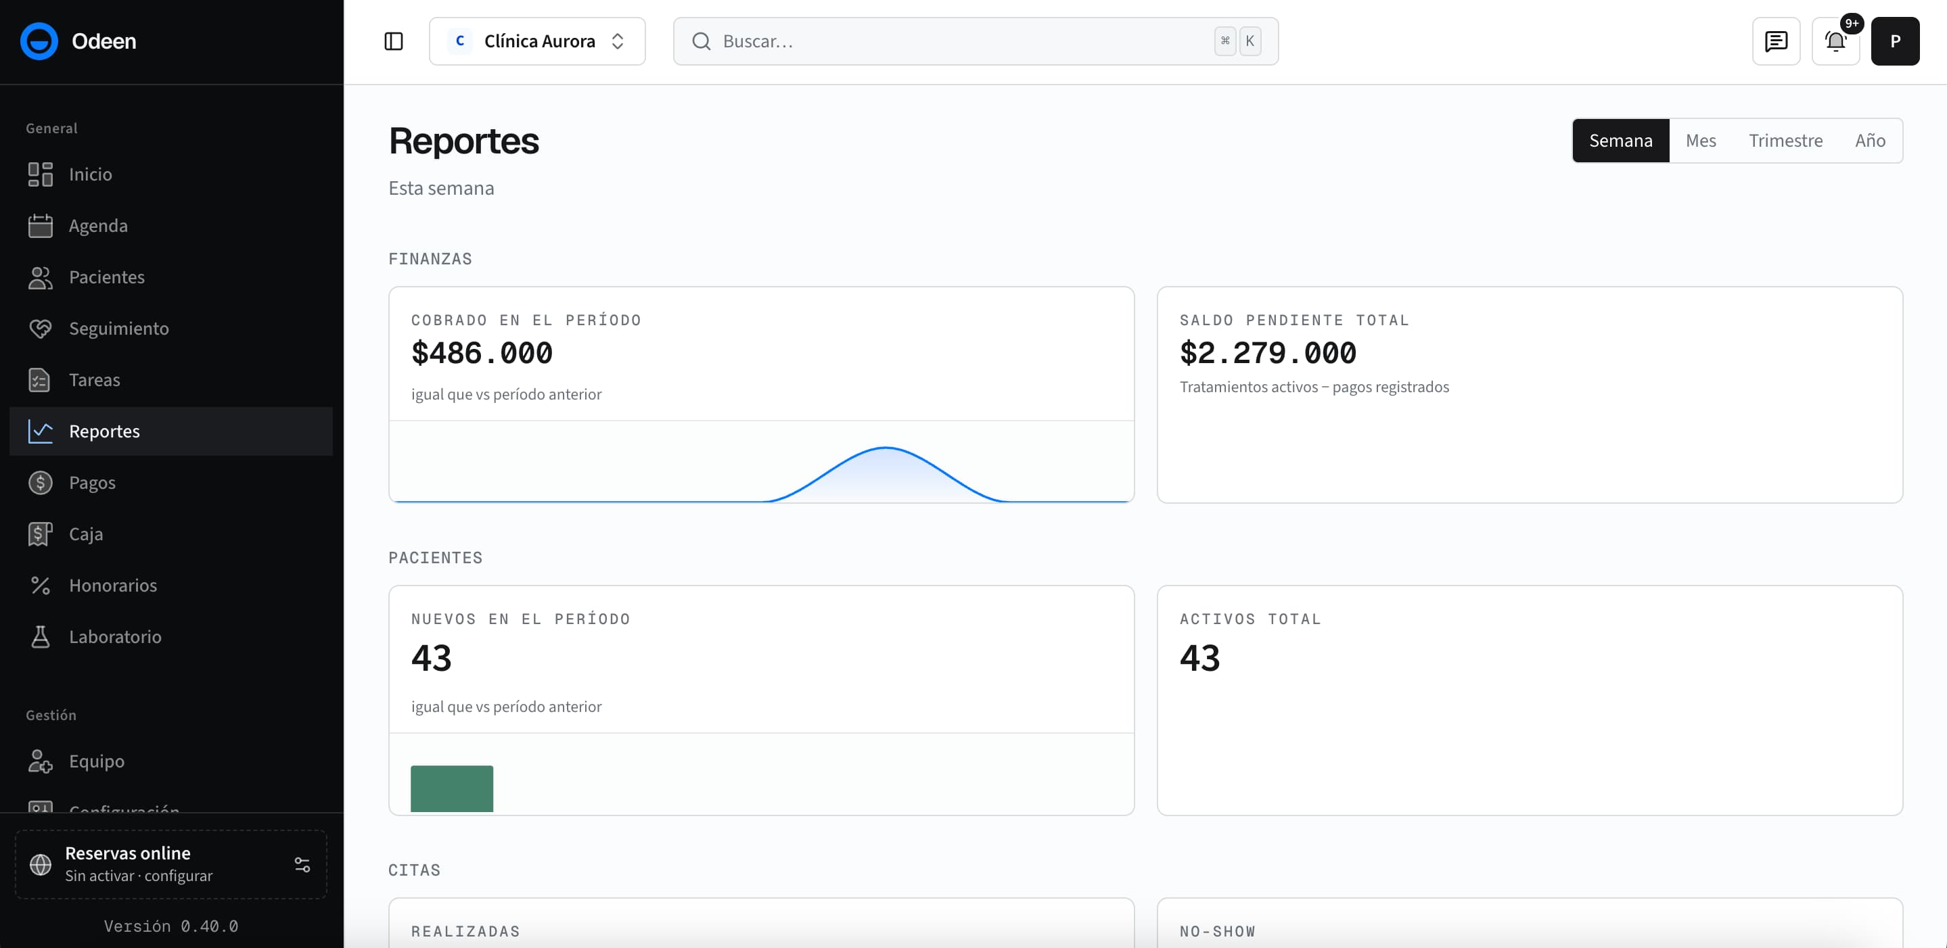The image size is (1947, 948).
Task: Open the messages chat icon
Action: [1775, 41]
